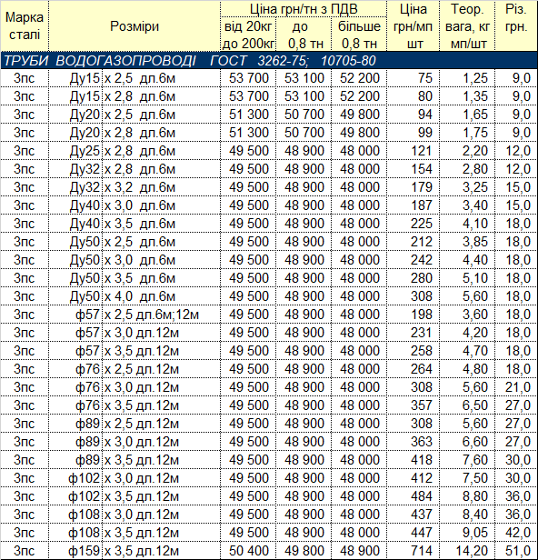Select the 'ф76 х 3,0 дл.12м' cell
The image size is (538, 560).
[134, 387]
